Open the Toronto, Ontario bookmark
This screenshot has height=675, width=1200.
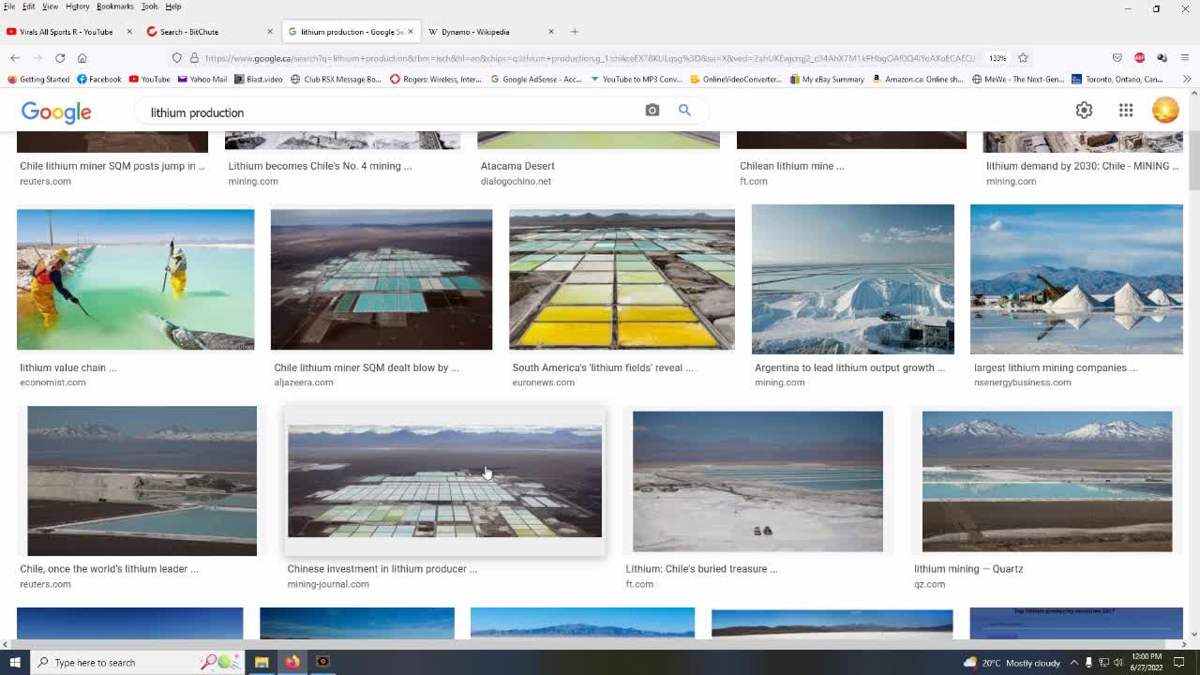[x=1117, y=79]
